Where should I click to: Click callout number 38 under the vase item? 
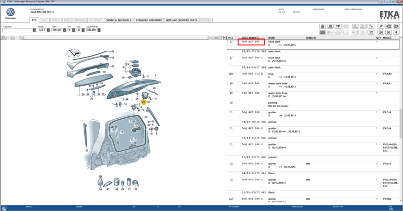[100, 189]
